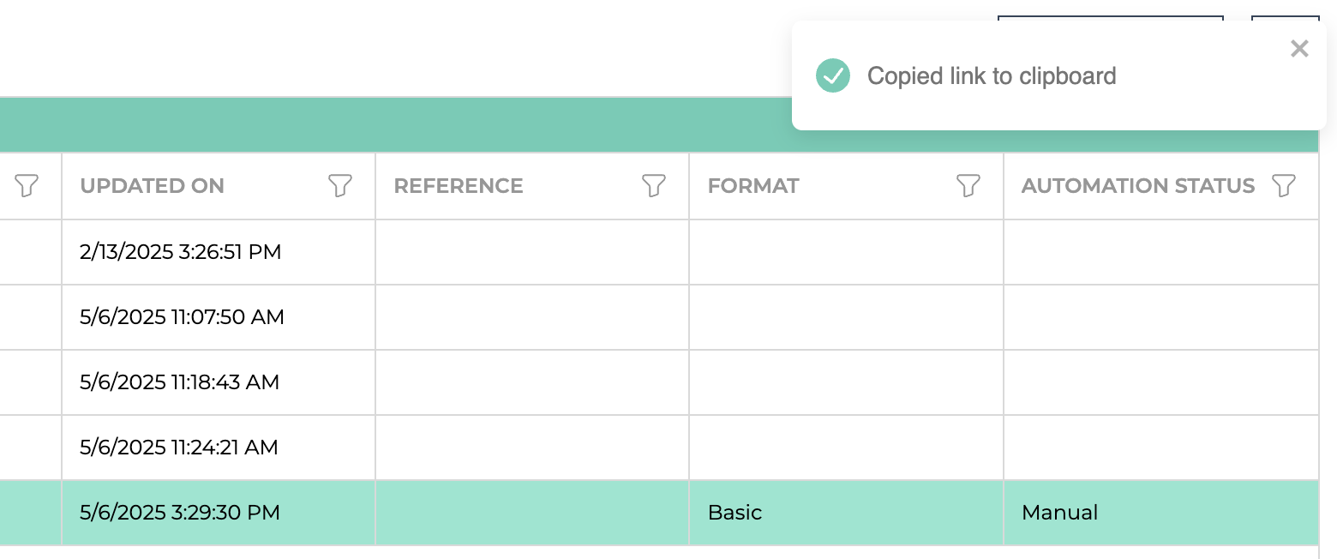Select row updated 2/13/2025 3:26:51 PM

coord(659,252)
